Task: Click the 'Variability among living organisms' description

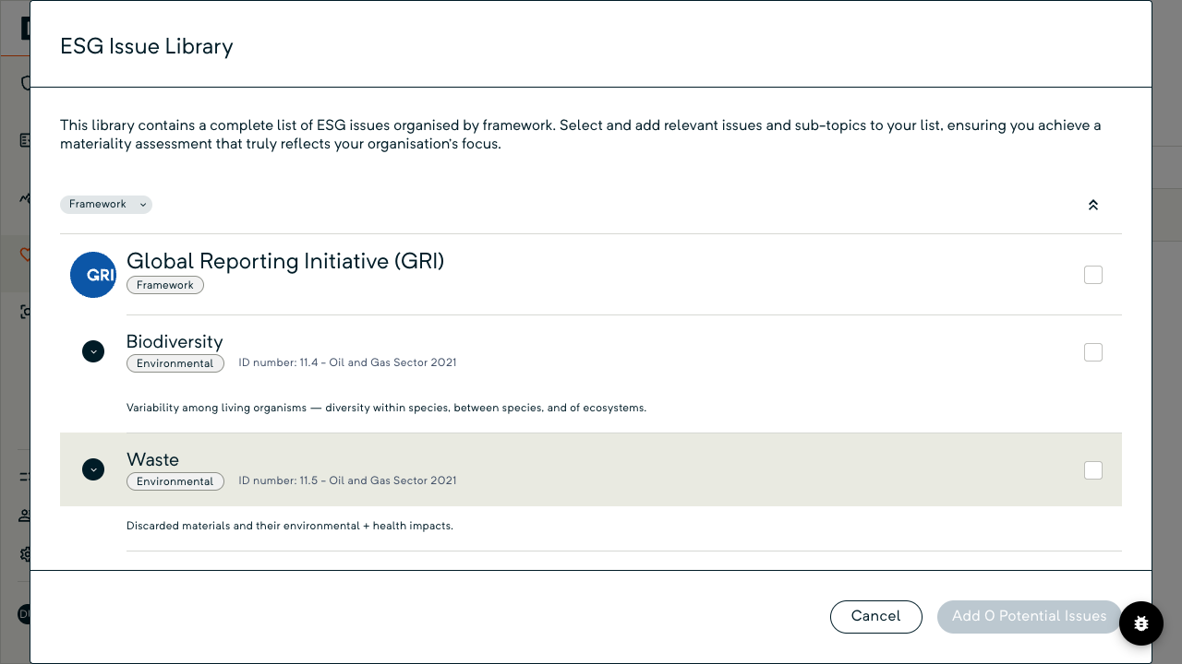Action: [x=386, y=408]
